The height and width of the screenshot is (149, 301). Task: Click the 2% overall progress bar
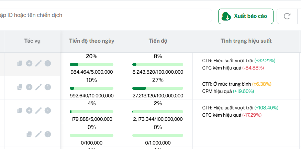(x=158, y=112)
